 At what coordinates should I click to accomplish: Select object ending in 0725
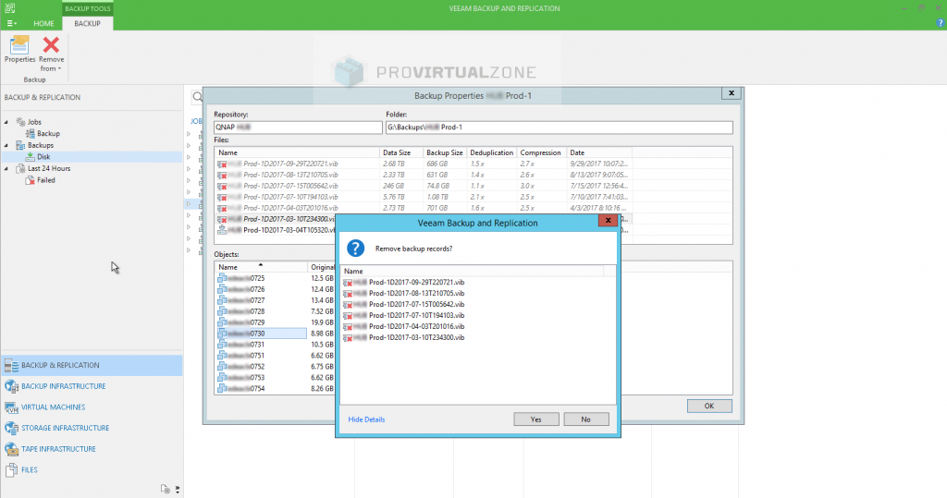pyautogui.click(x=241, y=278)
